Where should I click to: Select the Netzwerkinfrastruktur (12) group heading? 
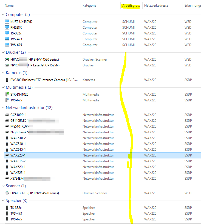29,107
